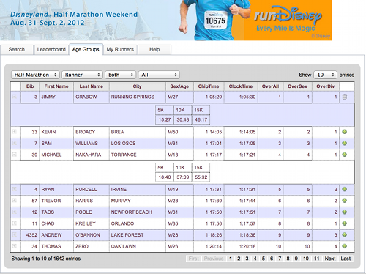Change the Show entries count dropdown

(x=325, y=75)
